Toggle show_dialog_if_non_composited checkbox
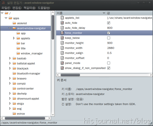The image size is (153, 126). click(x=109, y=68)
